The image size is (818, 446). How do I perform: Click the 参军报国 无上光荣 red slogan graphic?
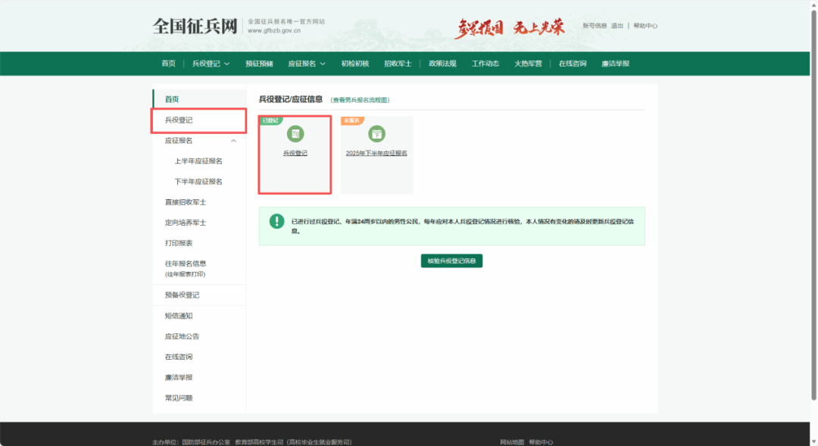[509, 27]
